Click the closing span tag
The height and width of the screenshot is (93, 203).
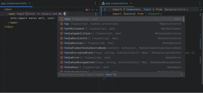(x=13, y=23)
